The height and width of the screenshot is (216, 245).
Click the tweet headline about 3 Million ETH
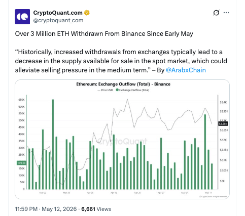[x=104, y=34]
